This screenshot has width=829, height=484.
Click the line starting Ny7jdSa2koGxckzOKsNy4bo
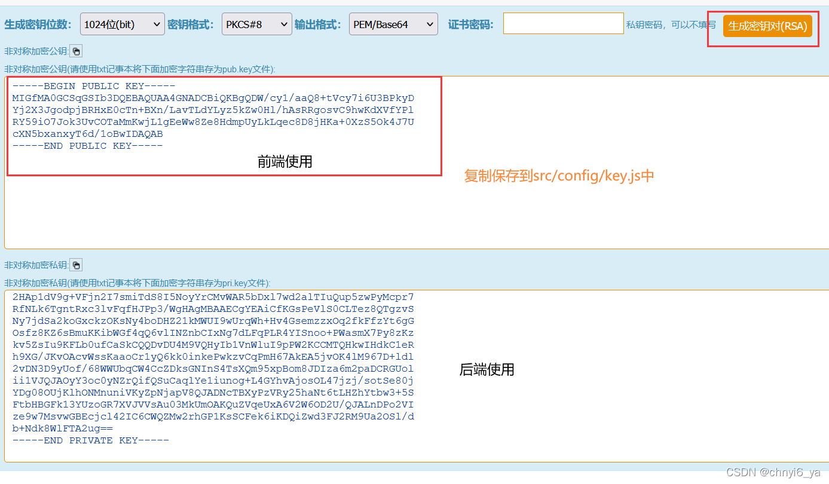pyautogui.click(x=213, y=321)
